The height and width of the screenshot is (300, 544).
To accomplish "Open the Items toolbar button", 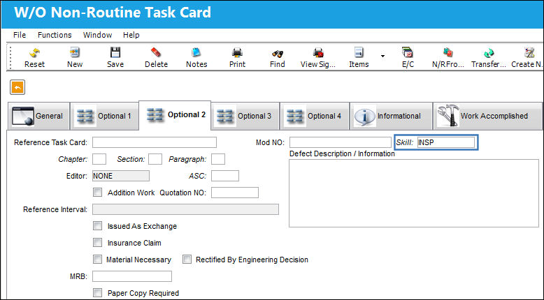I will (x=359, y=57).
